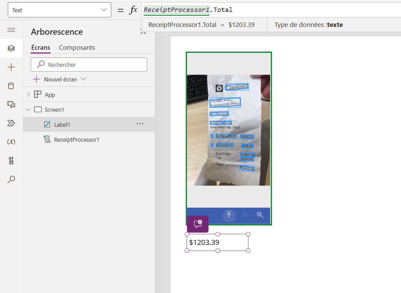Click ReceiptProcessor1.Total result text
This screenshot has height=293, width=401.
(x=201, y=25)
